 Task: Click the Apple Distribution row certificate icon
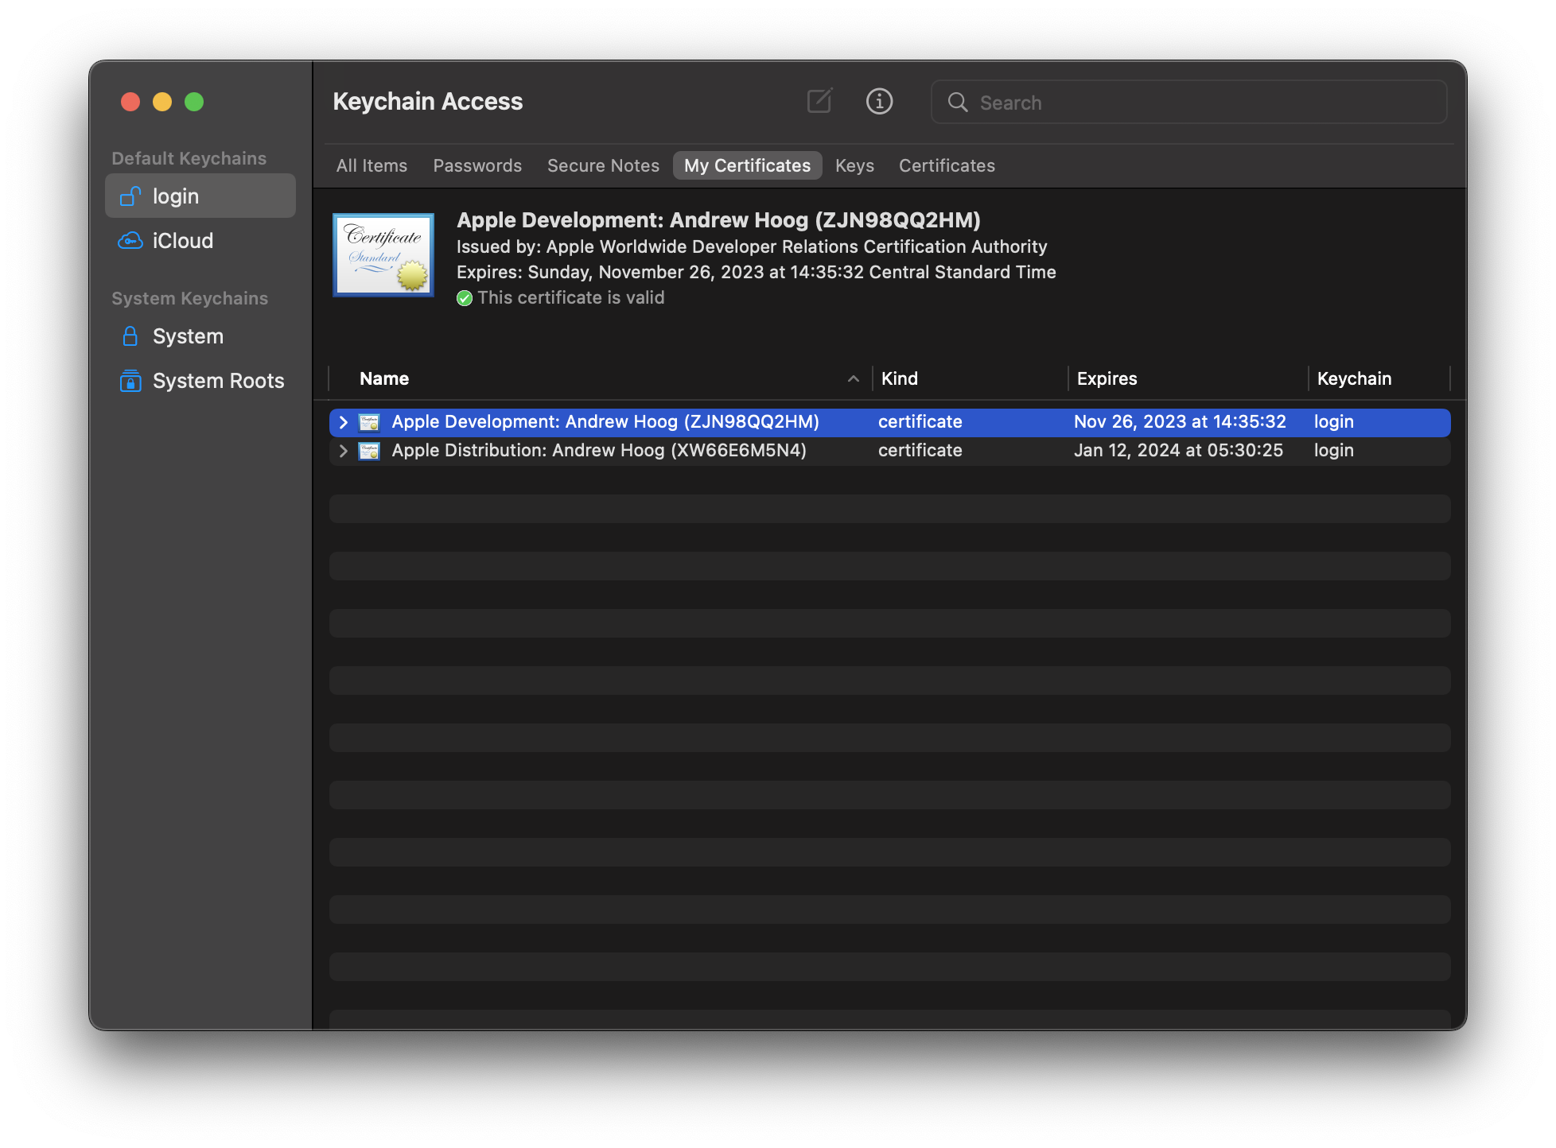[369, 451]
